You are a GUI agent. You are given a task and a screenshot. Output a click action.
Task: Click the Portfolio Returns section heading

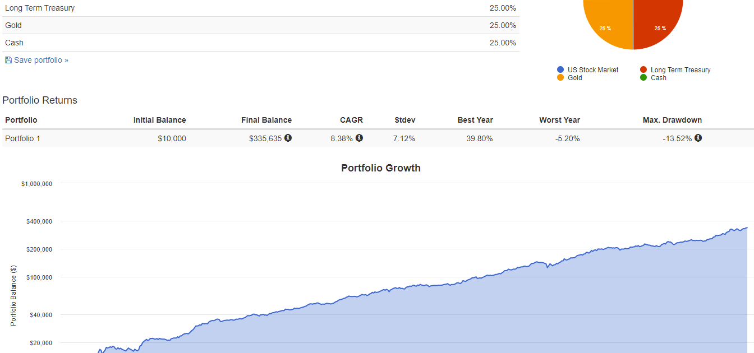pos(40,100)
